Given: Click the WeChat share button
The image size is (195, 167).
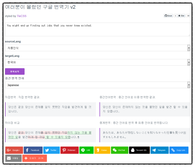Looking at the screenshot, I should pyautogui.click(x=119, y=150).
